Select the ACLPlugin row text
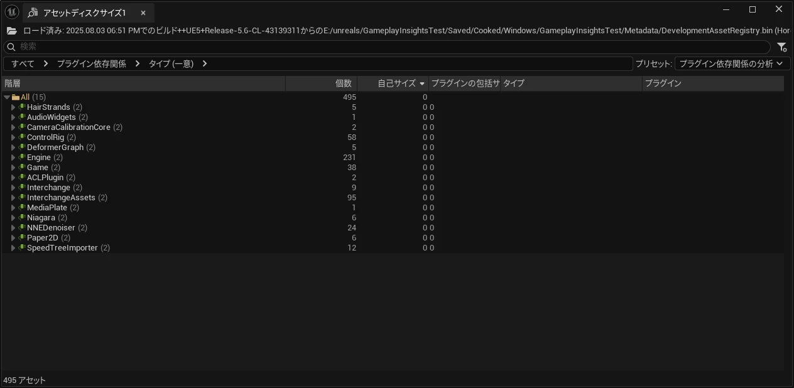This screenshot has width=794, height=388. coord(45,178)
